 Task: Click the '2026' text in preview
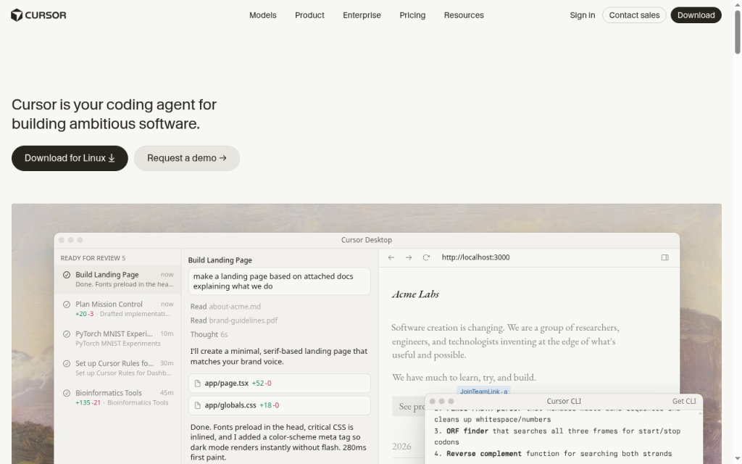tap(401, 446)
